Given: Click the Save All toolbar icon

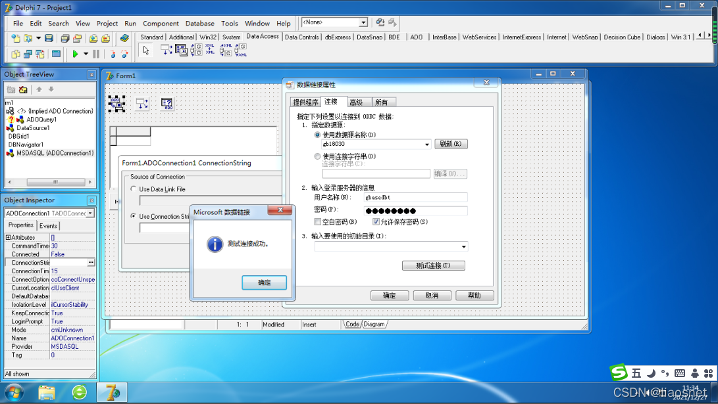Looking at the screenshot, I should [x=65, y=38].
